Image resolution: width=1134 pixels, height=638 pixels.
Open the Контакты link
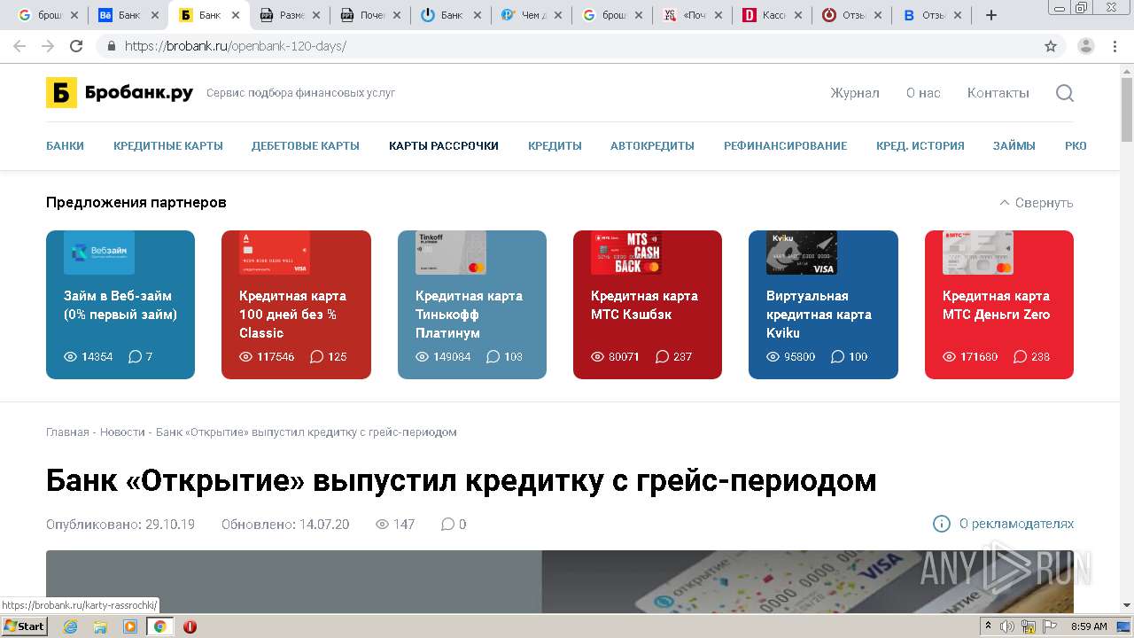[998, 93]
